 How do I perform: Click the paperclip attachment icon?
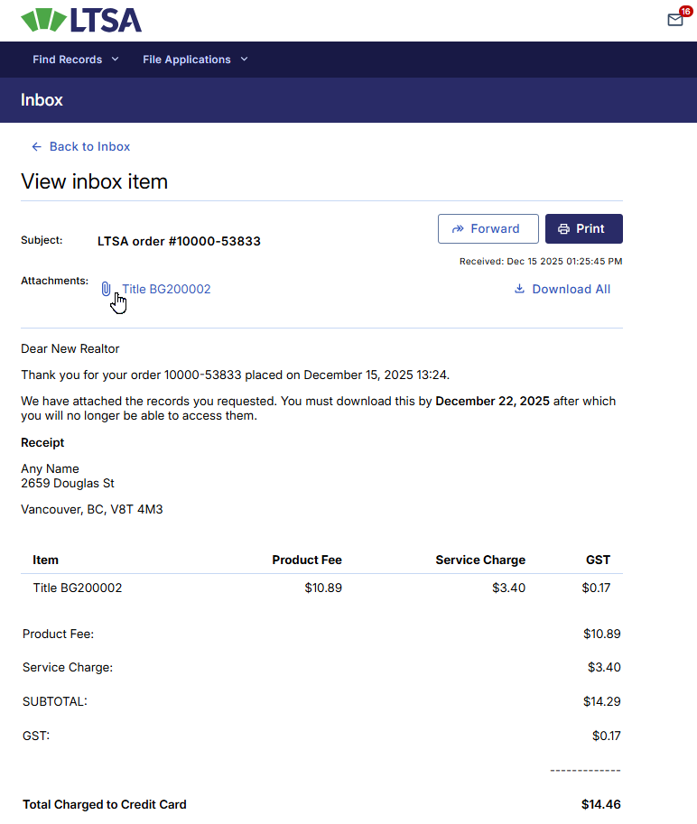106,289
